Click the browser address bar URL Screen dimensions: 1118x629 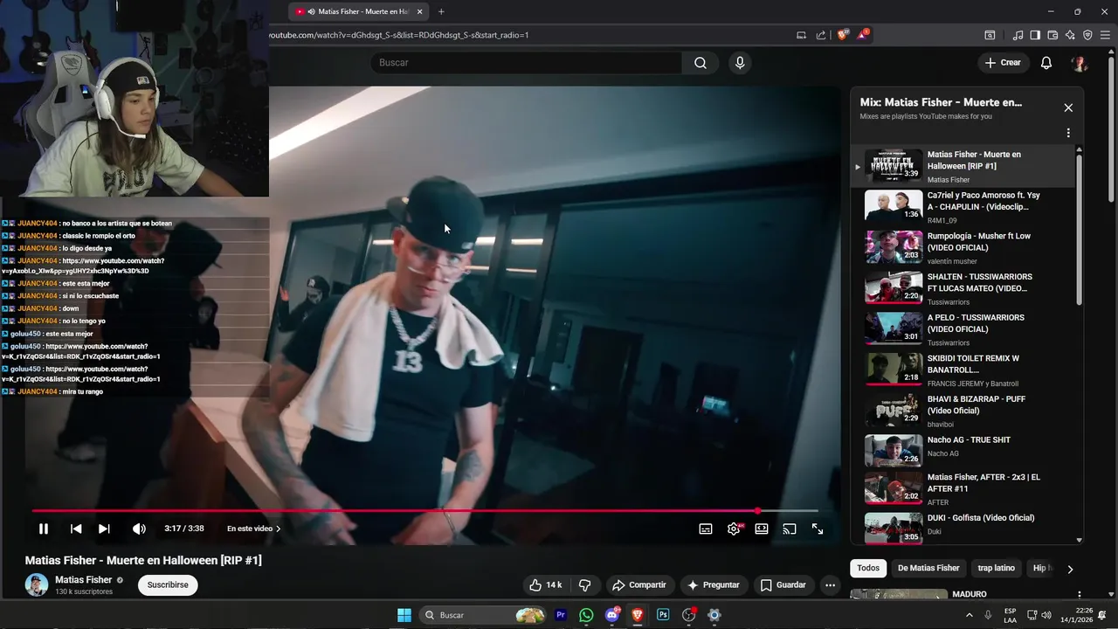click(398, 35)
